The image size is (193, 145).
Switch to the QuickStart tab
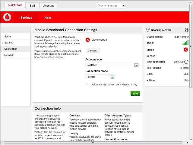[x=15, y=5]
